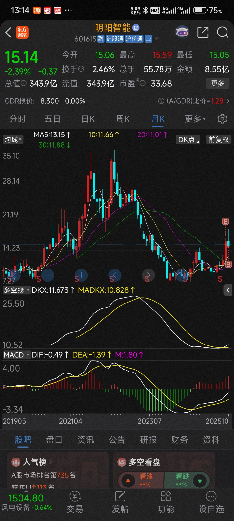
Task: Open the search magnifier icon
Action: pos(223,32)
